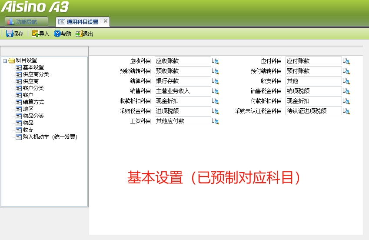Image resolution: width=369 pixels, height=240 pixels.
Task: Select the 通用科目设置 tab
Action: tap(83, 22)
